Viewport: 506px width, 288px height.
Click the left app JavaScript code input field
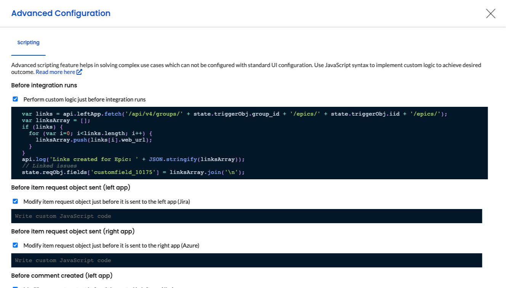point(246,216)
